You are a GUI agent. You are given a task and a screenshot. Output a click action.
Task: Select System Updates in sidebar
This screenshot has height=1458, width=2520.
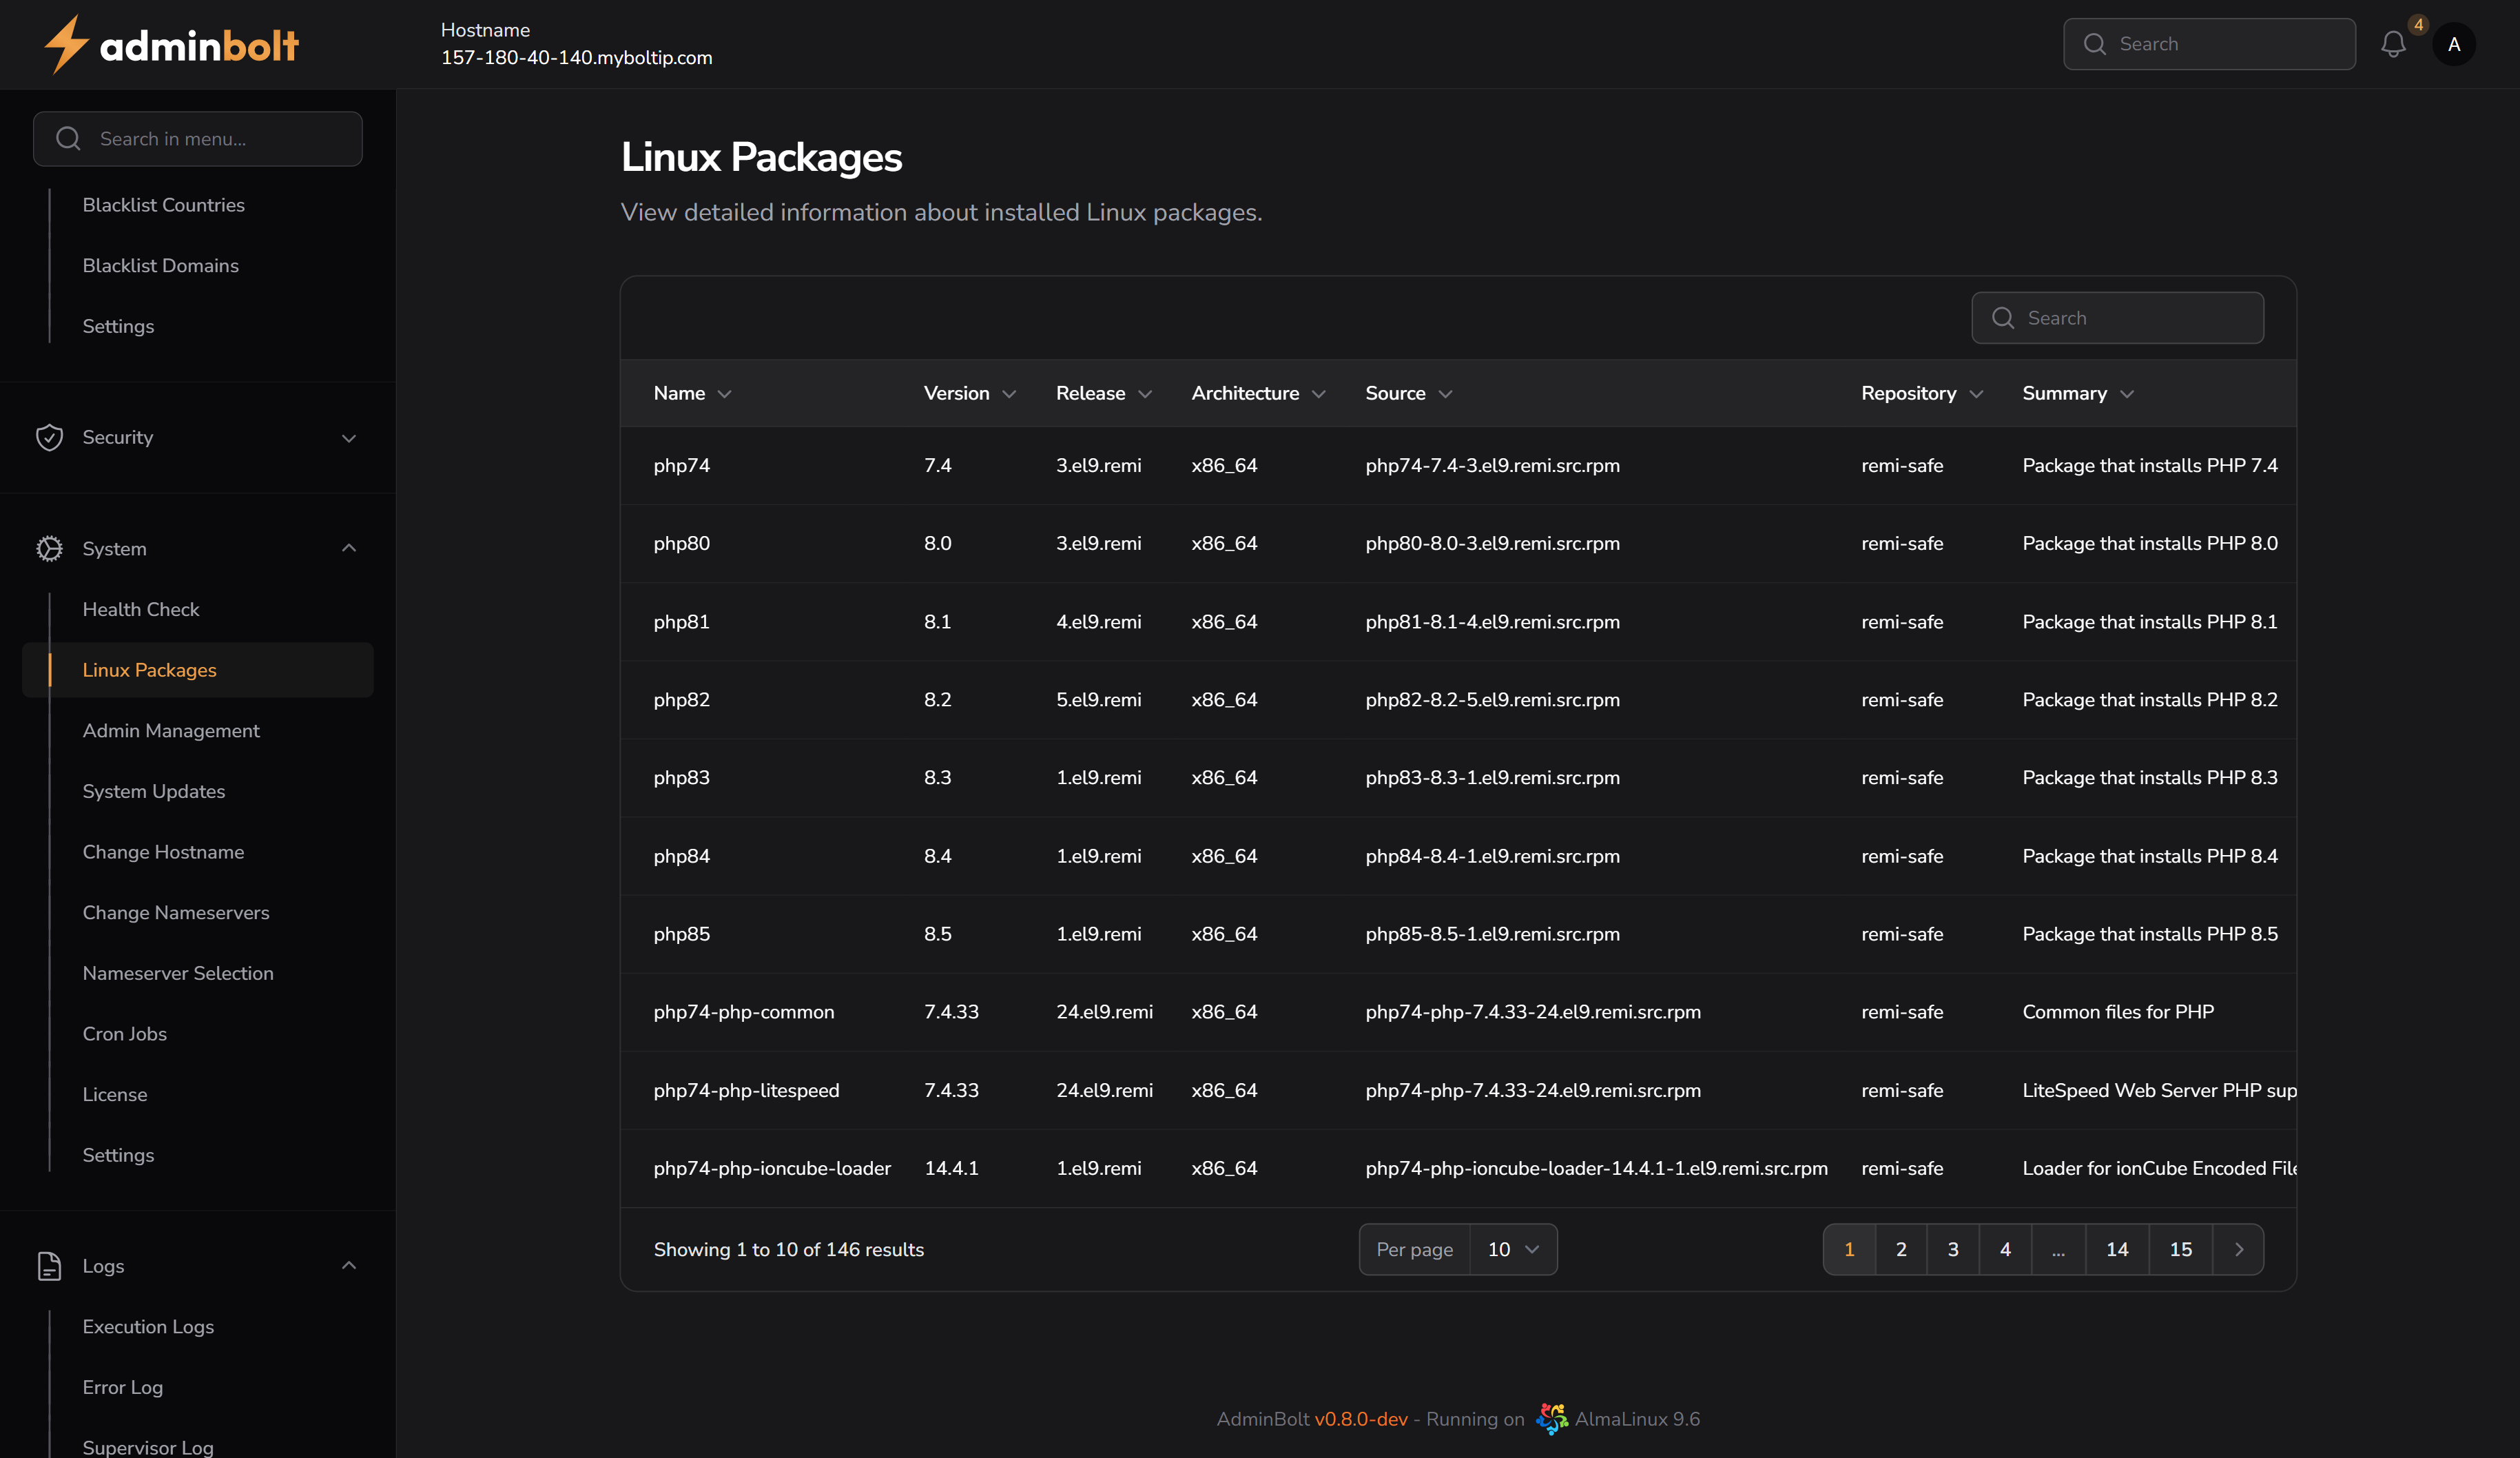(154, 791)
